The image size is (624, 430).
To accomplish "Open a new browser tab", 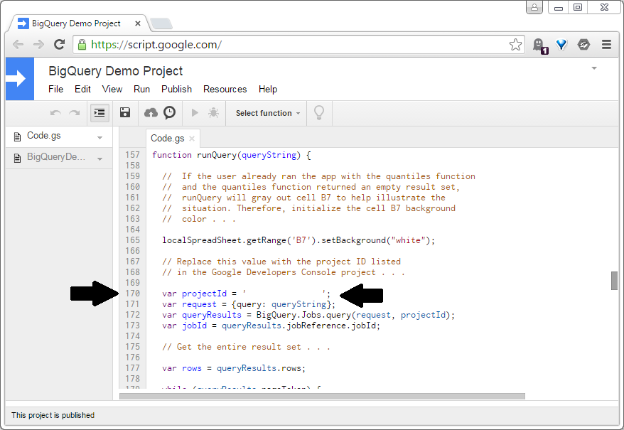I will pos(161,24).
